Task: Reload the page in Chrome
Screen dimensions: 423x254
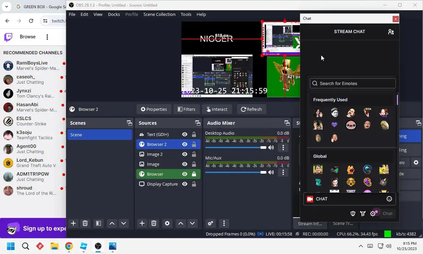Action: pos(31,21)
